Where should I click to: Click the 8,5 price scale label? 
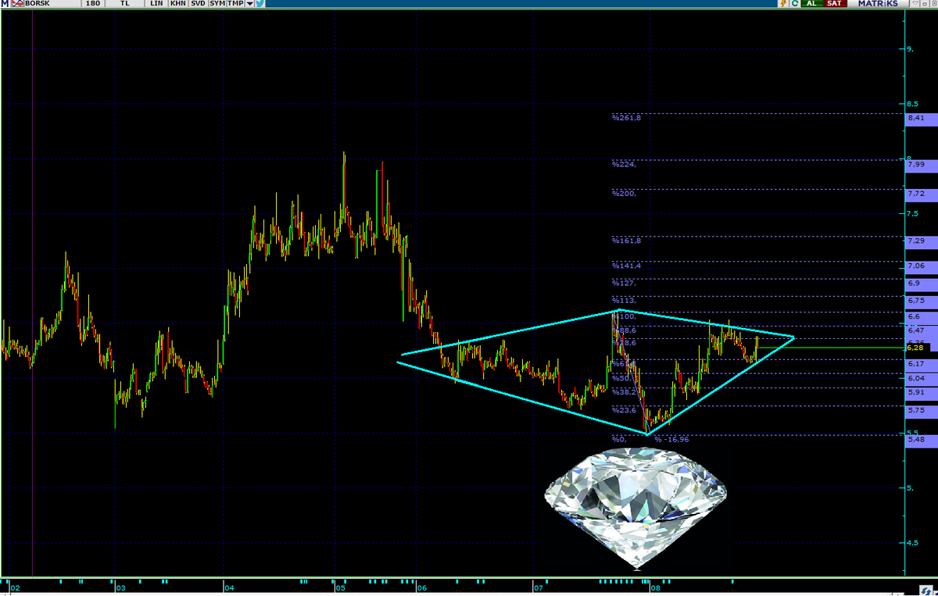(x=912, y=103)
